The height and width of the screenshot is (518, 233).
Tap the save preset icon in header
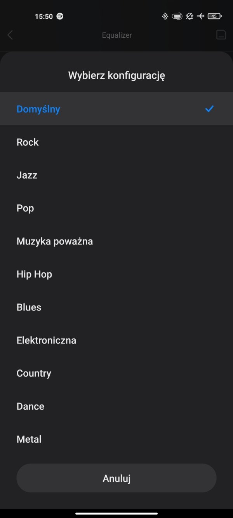tap(221, 35)
